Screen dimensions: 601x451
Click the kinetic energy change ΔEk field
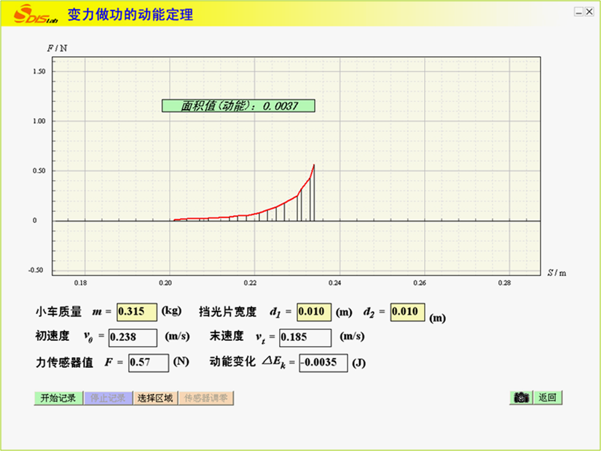323,362
